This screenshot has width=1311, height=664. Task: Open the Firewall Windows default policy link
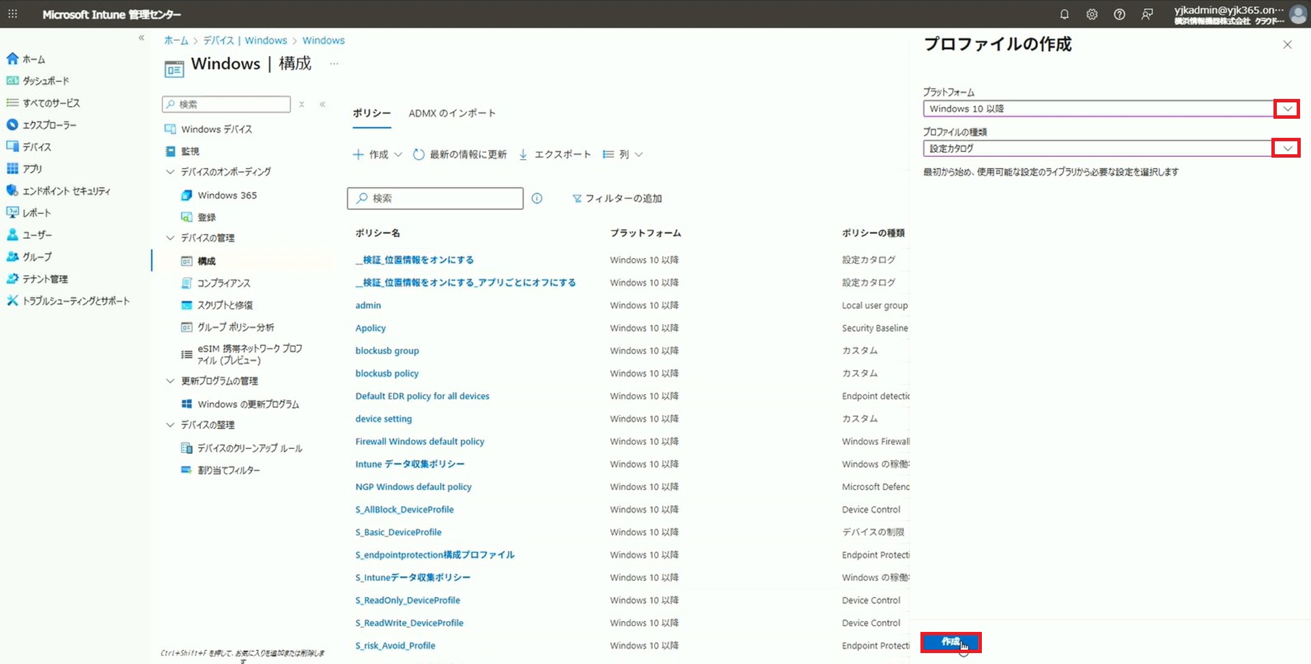tap(419, 442)
